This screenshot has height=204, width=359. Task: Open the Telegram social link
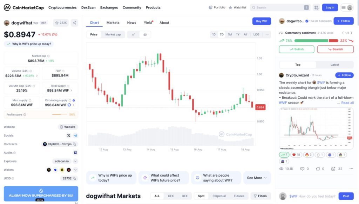coord(75,136)
